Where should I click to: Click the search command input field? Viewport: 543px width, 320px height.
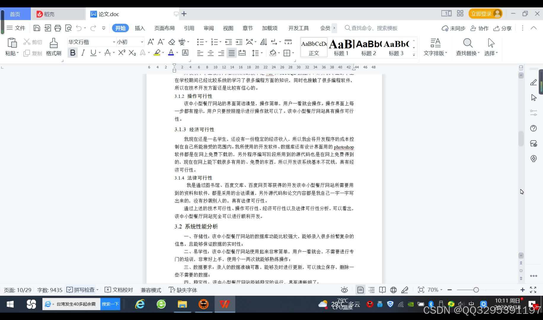point(371,28)
